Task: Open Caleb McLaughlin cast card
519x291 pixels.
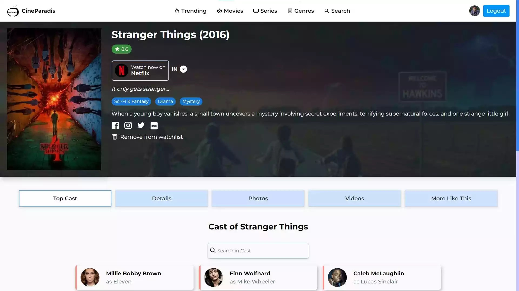Action: (382, 278)
